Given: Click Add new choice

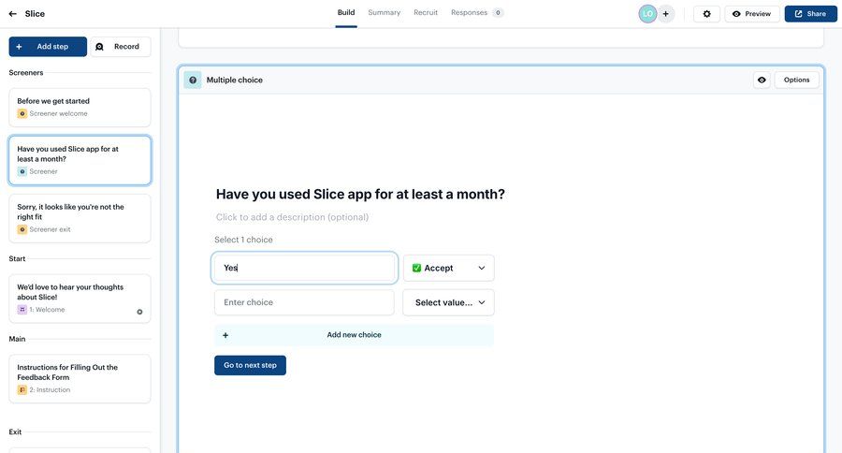Looking at the screenshot, I should [x=354, y=335].
